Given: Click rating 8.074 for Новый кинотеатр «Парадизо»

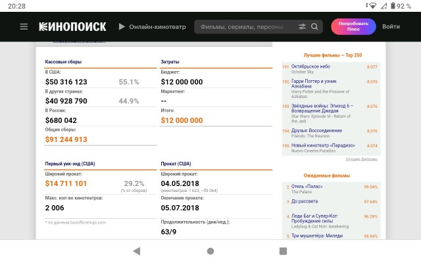Looking at the screenshot, I should (x=372, y=145).
